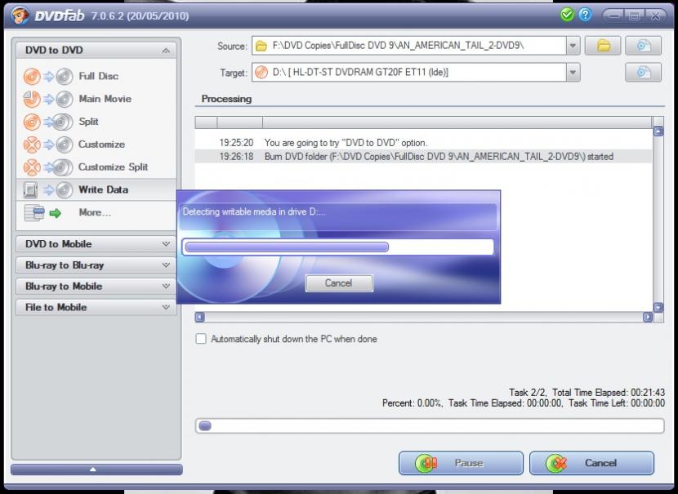Select the Burn DVD folder log entry
Screen dimensions: 678x494
tap(423, 157)
